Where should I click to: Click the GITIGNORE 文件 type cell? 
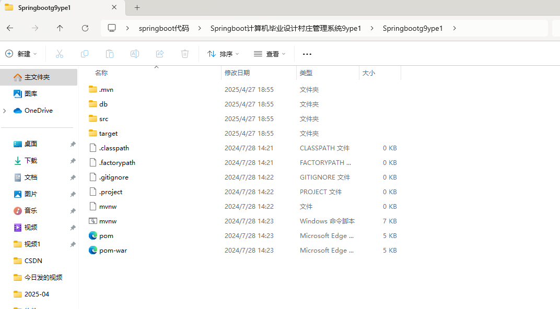tap(324, 177)
